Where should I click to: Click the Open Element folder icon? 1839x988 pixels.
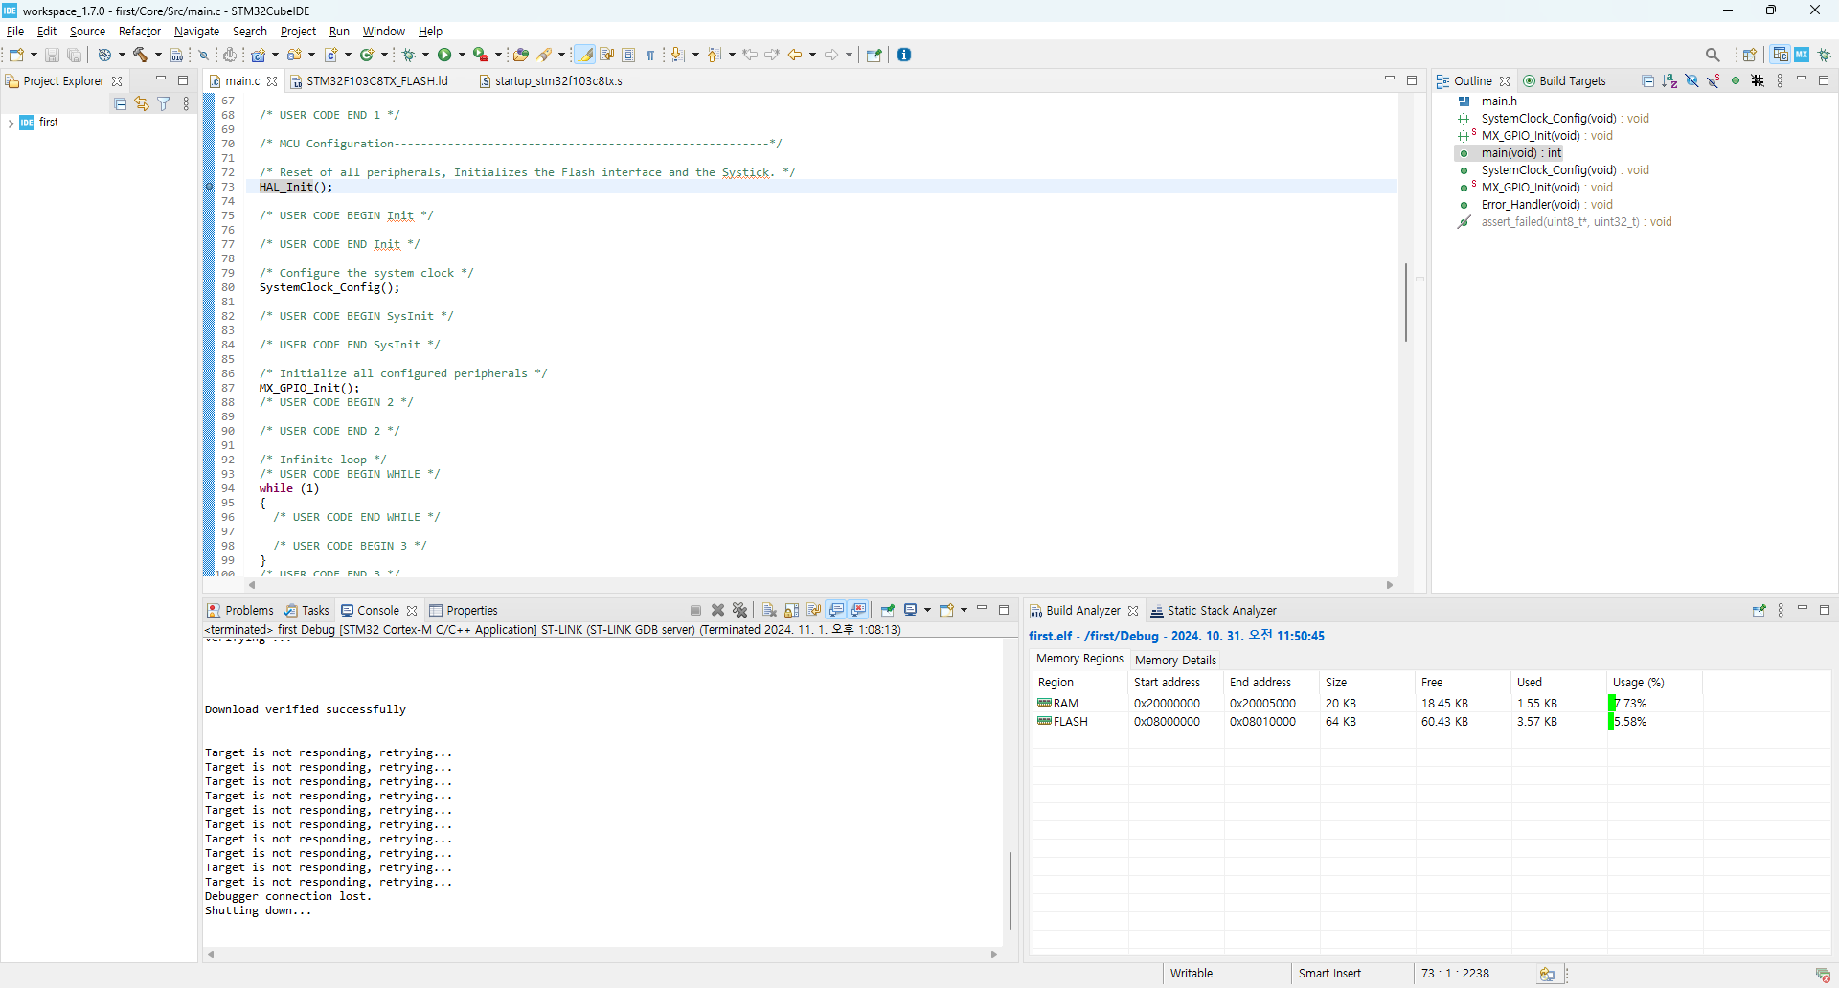coord(520,55)
